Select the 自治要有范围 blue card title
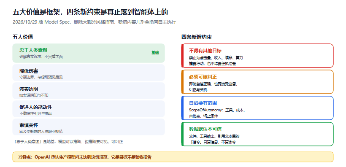Image resolution: width=346 pixels, height=167 pixels. click(x=203, y=103)
